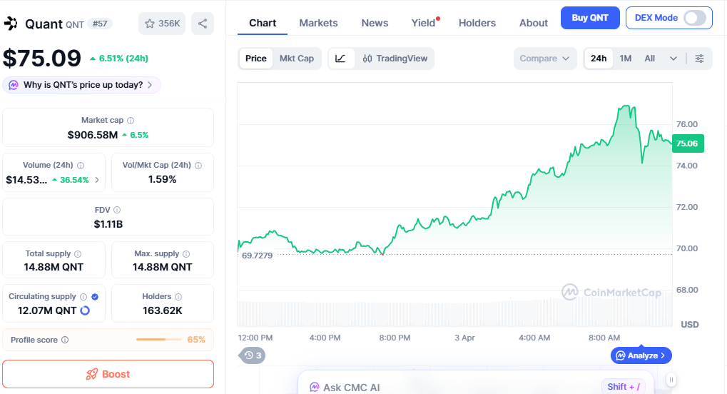Viewport: 727px width, 394px height.
Task: Switch to the Holders tab
Action: point(477,23)
